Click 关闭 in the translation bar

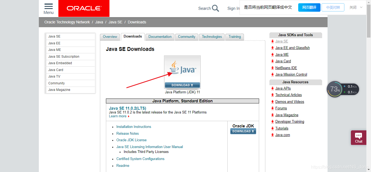click(353, 7)
